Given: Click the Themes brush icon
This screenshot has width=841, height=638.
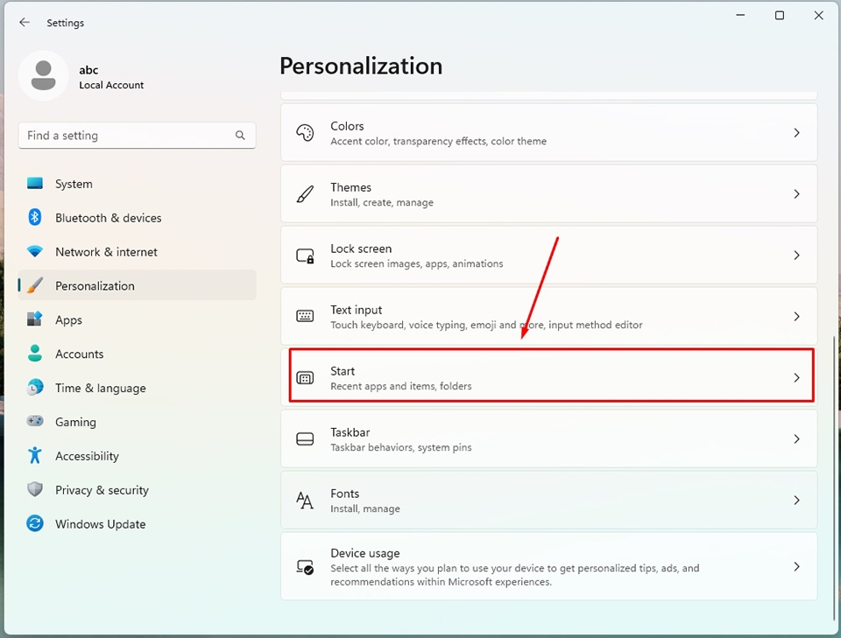Looking at the screenshot, I should click(305, 194).
